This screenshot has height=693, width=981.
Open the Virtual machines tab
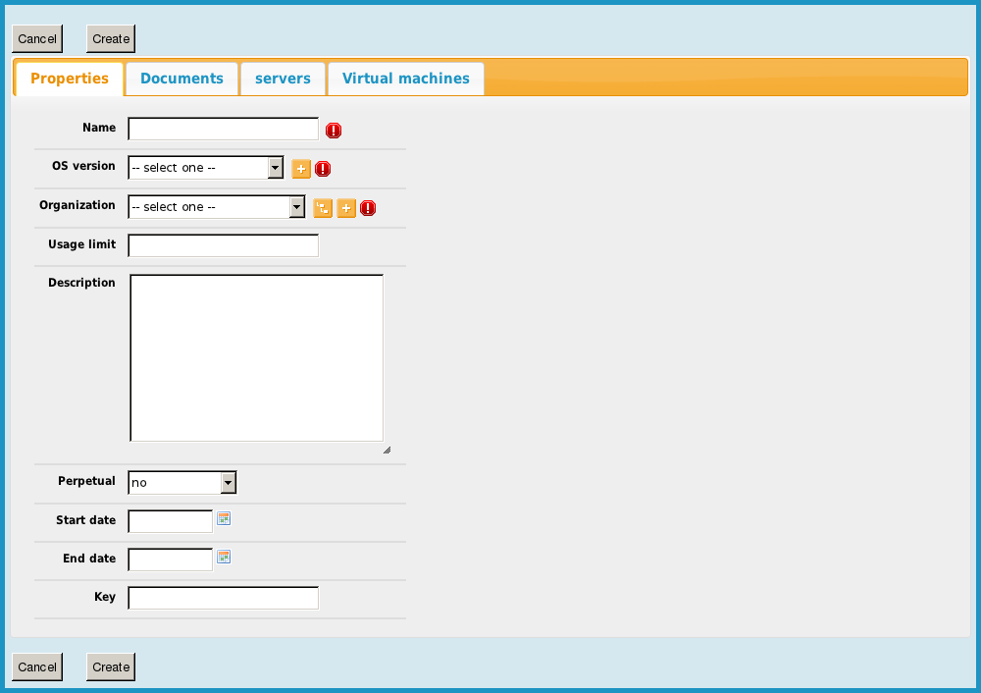pos(405,79)
